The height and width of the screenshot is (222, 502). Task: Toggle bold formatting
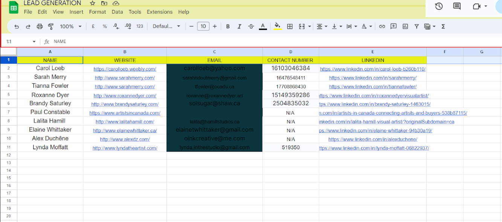(x=228, y=26)
